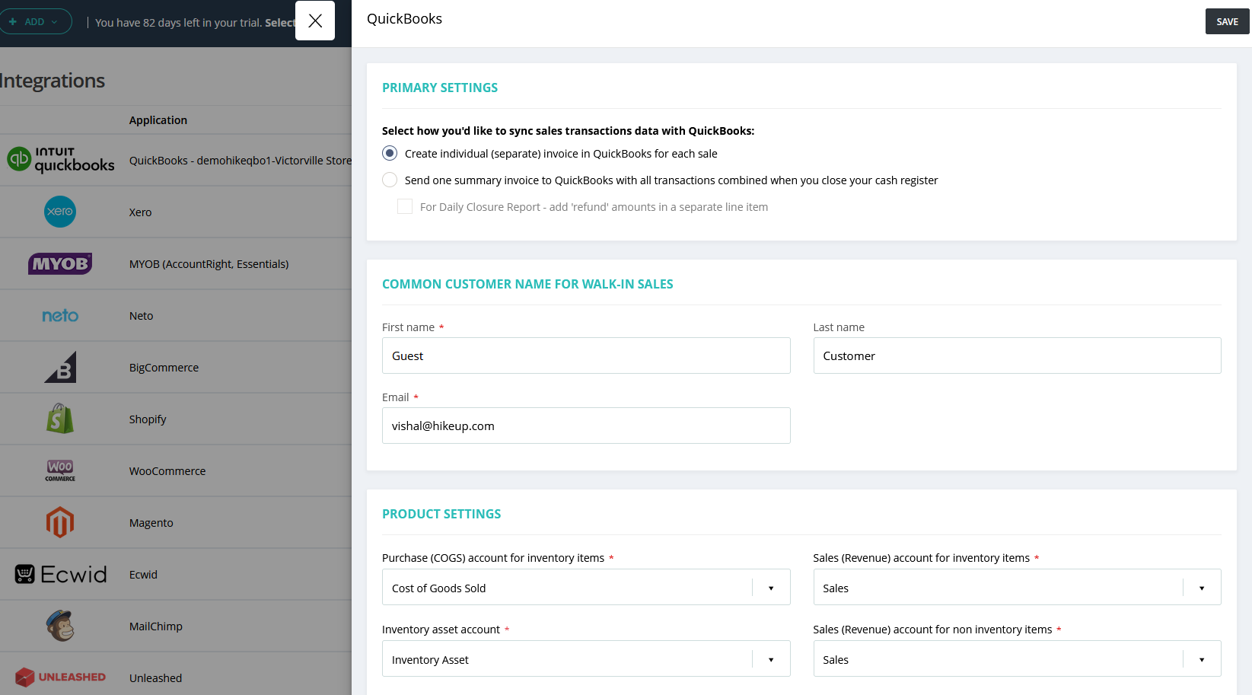Click the Shopify bag icon
The width and height of the screenshot is (1252, 695).
(60, 419)
